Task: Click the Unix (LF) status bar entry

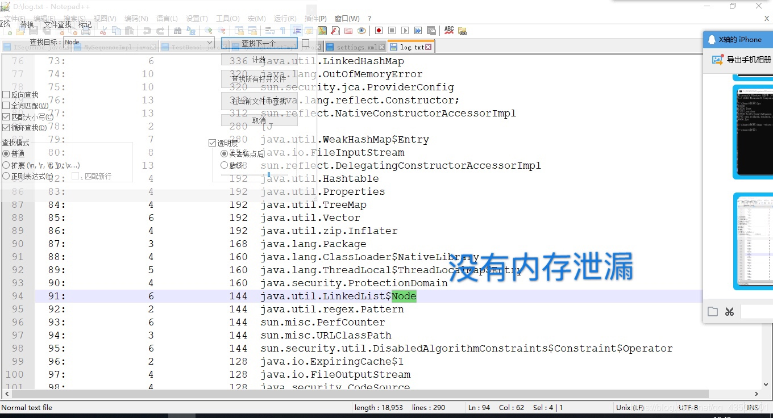Action: (630, 408)
